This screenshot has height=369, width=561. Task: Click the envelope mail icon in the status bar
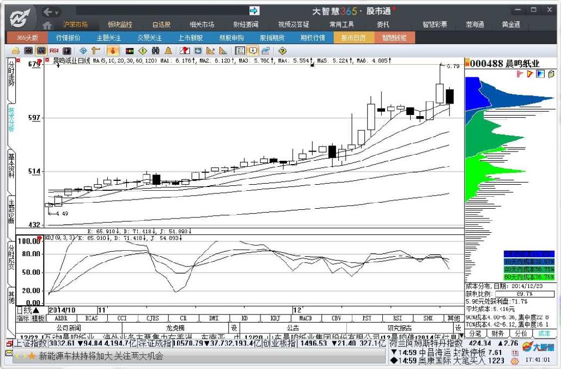coord(9,354)
